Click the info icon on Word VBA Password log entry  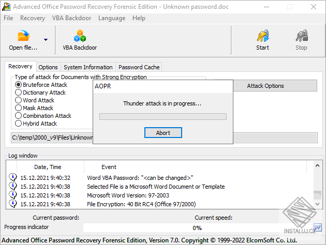click(13, 177)
